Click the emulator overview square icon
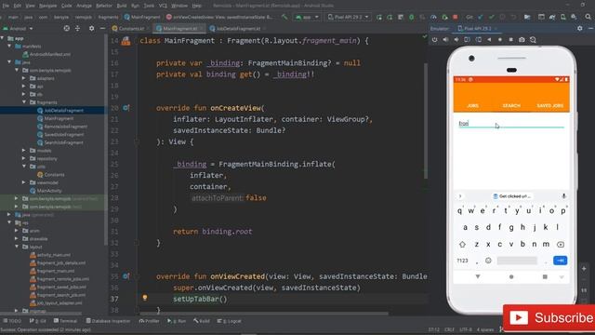595x335 pixels. pyautogui.click(x=511, y=39)
